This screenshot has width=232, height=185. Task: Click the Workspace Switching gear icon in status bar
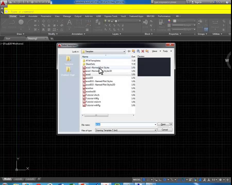tap(220, 180)
